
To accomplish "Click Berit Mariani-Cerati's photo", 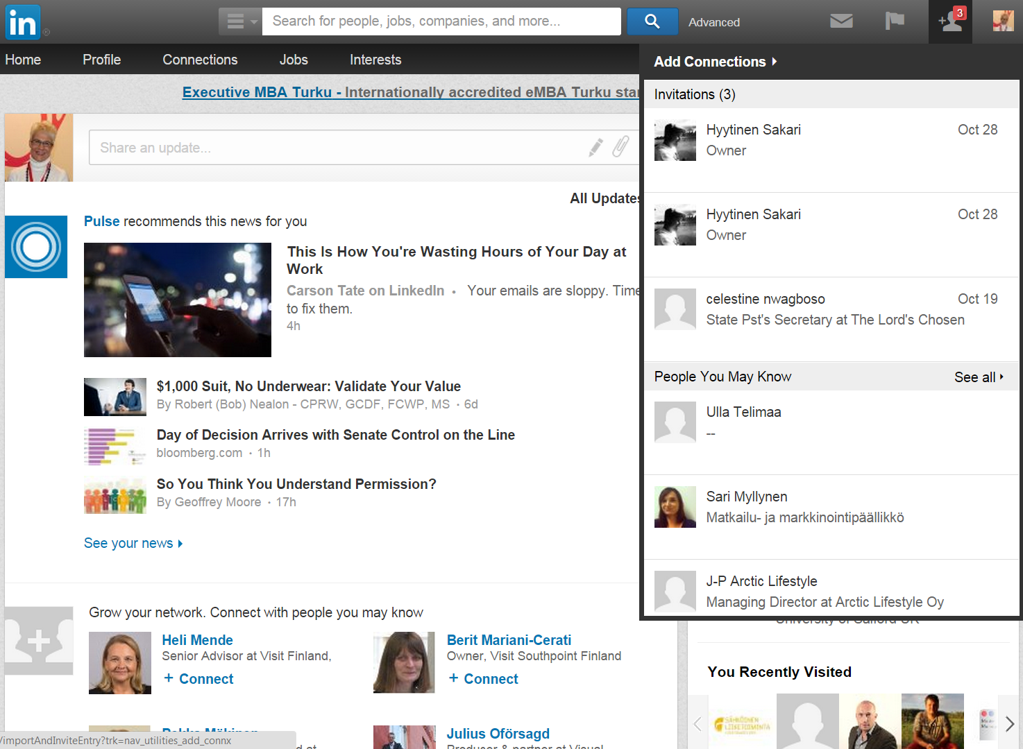I will (404, 662).
